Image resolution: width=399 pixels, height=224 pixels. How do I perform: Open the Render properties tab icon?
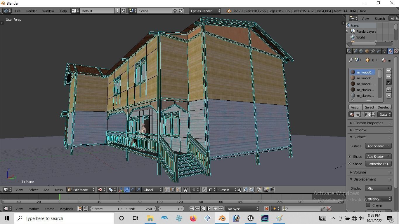[x=349, y=51]
